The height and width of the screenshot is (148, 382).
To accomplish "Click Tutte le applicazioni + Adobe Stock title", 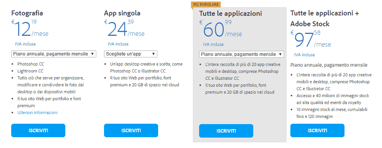I will [324, 18].
